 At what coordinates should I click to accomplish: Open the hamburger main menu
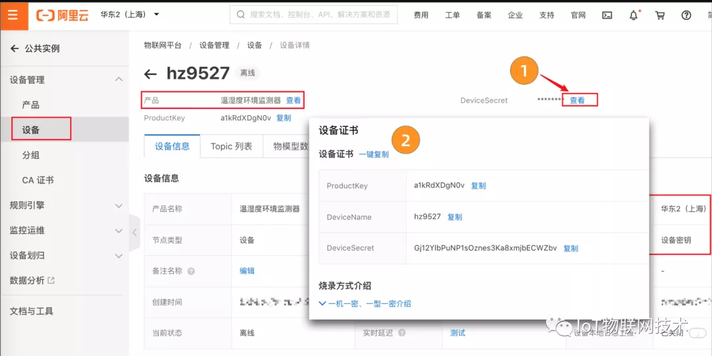click(13, 14)
